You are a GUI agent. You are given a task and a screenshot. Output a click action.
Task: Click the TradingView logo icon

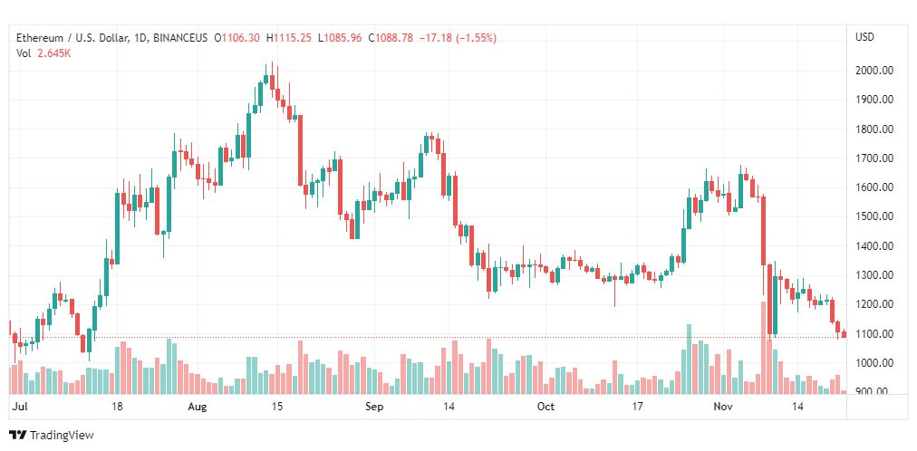coord(17,436)
